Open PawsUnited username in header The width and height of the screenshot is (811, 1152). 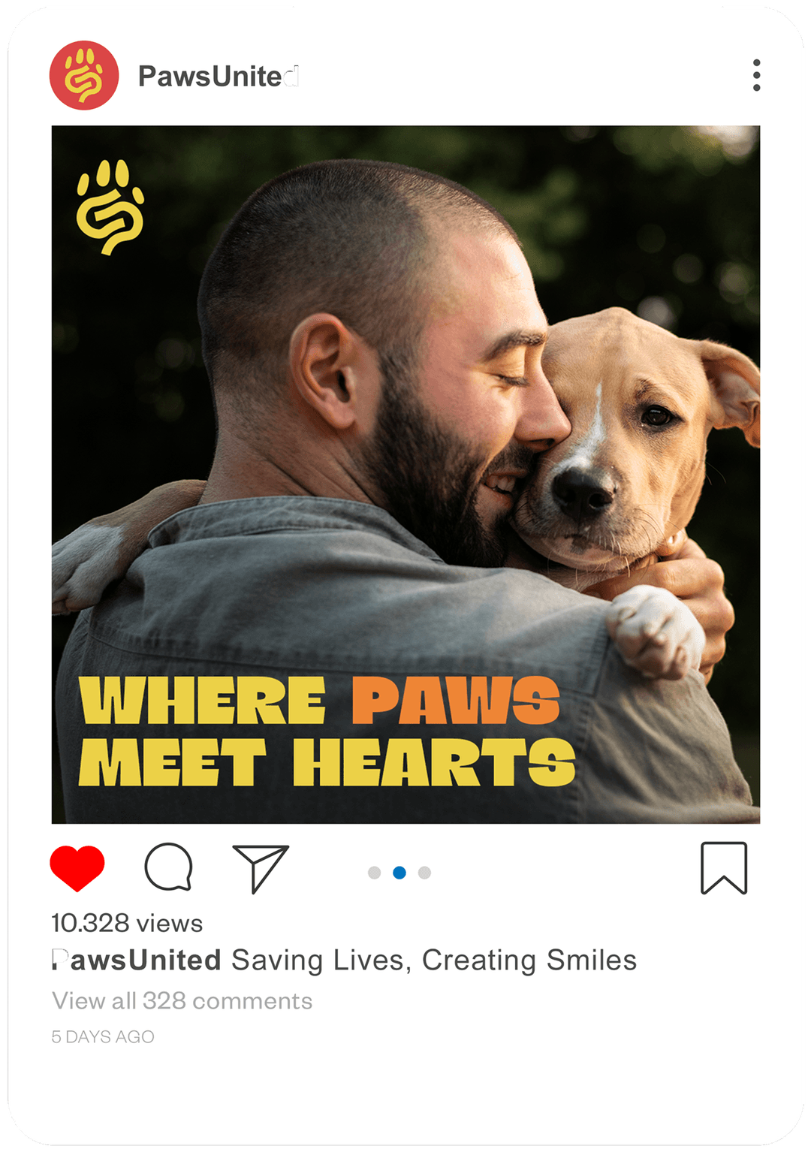(x=219, y=76)
